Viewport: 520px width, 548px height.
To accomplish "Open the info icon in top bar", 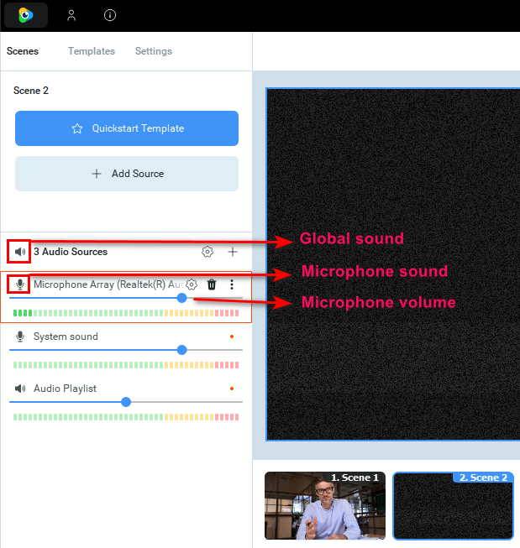I will 110,15.
